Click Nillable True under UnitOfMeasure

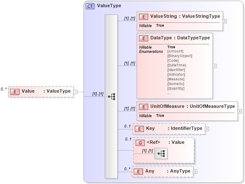[152, 116]
